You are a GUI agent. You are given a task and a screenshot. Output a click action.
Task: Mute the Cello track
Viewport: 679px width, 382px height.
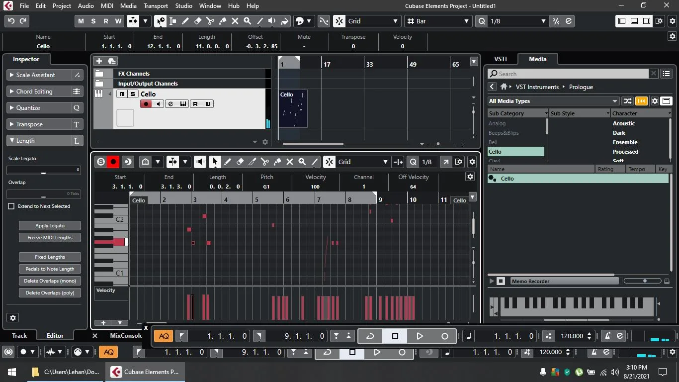(122, 94)
